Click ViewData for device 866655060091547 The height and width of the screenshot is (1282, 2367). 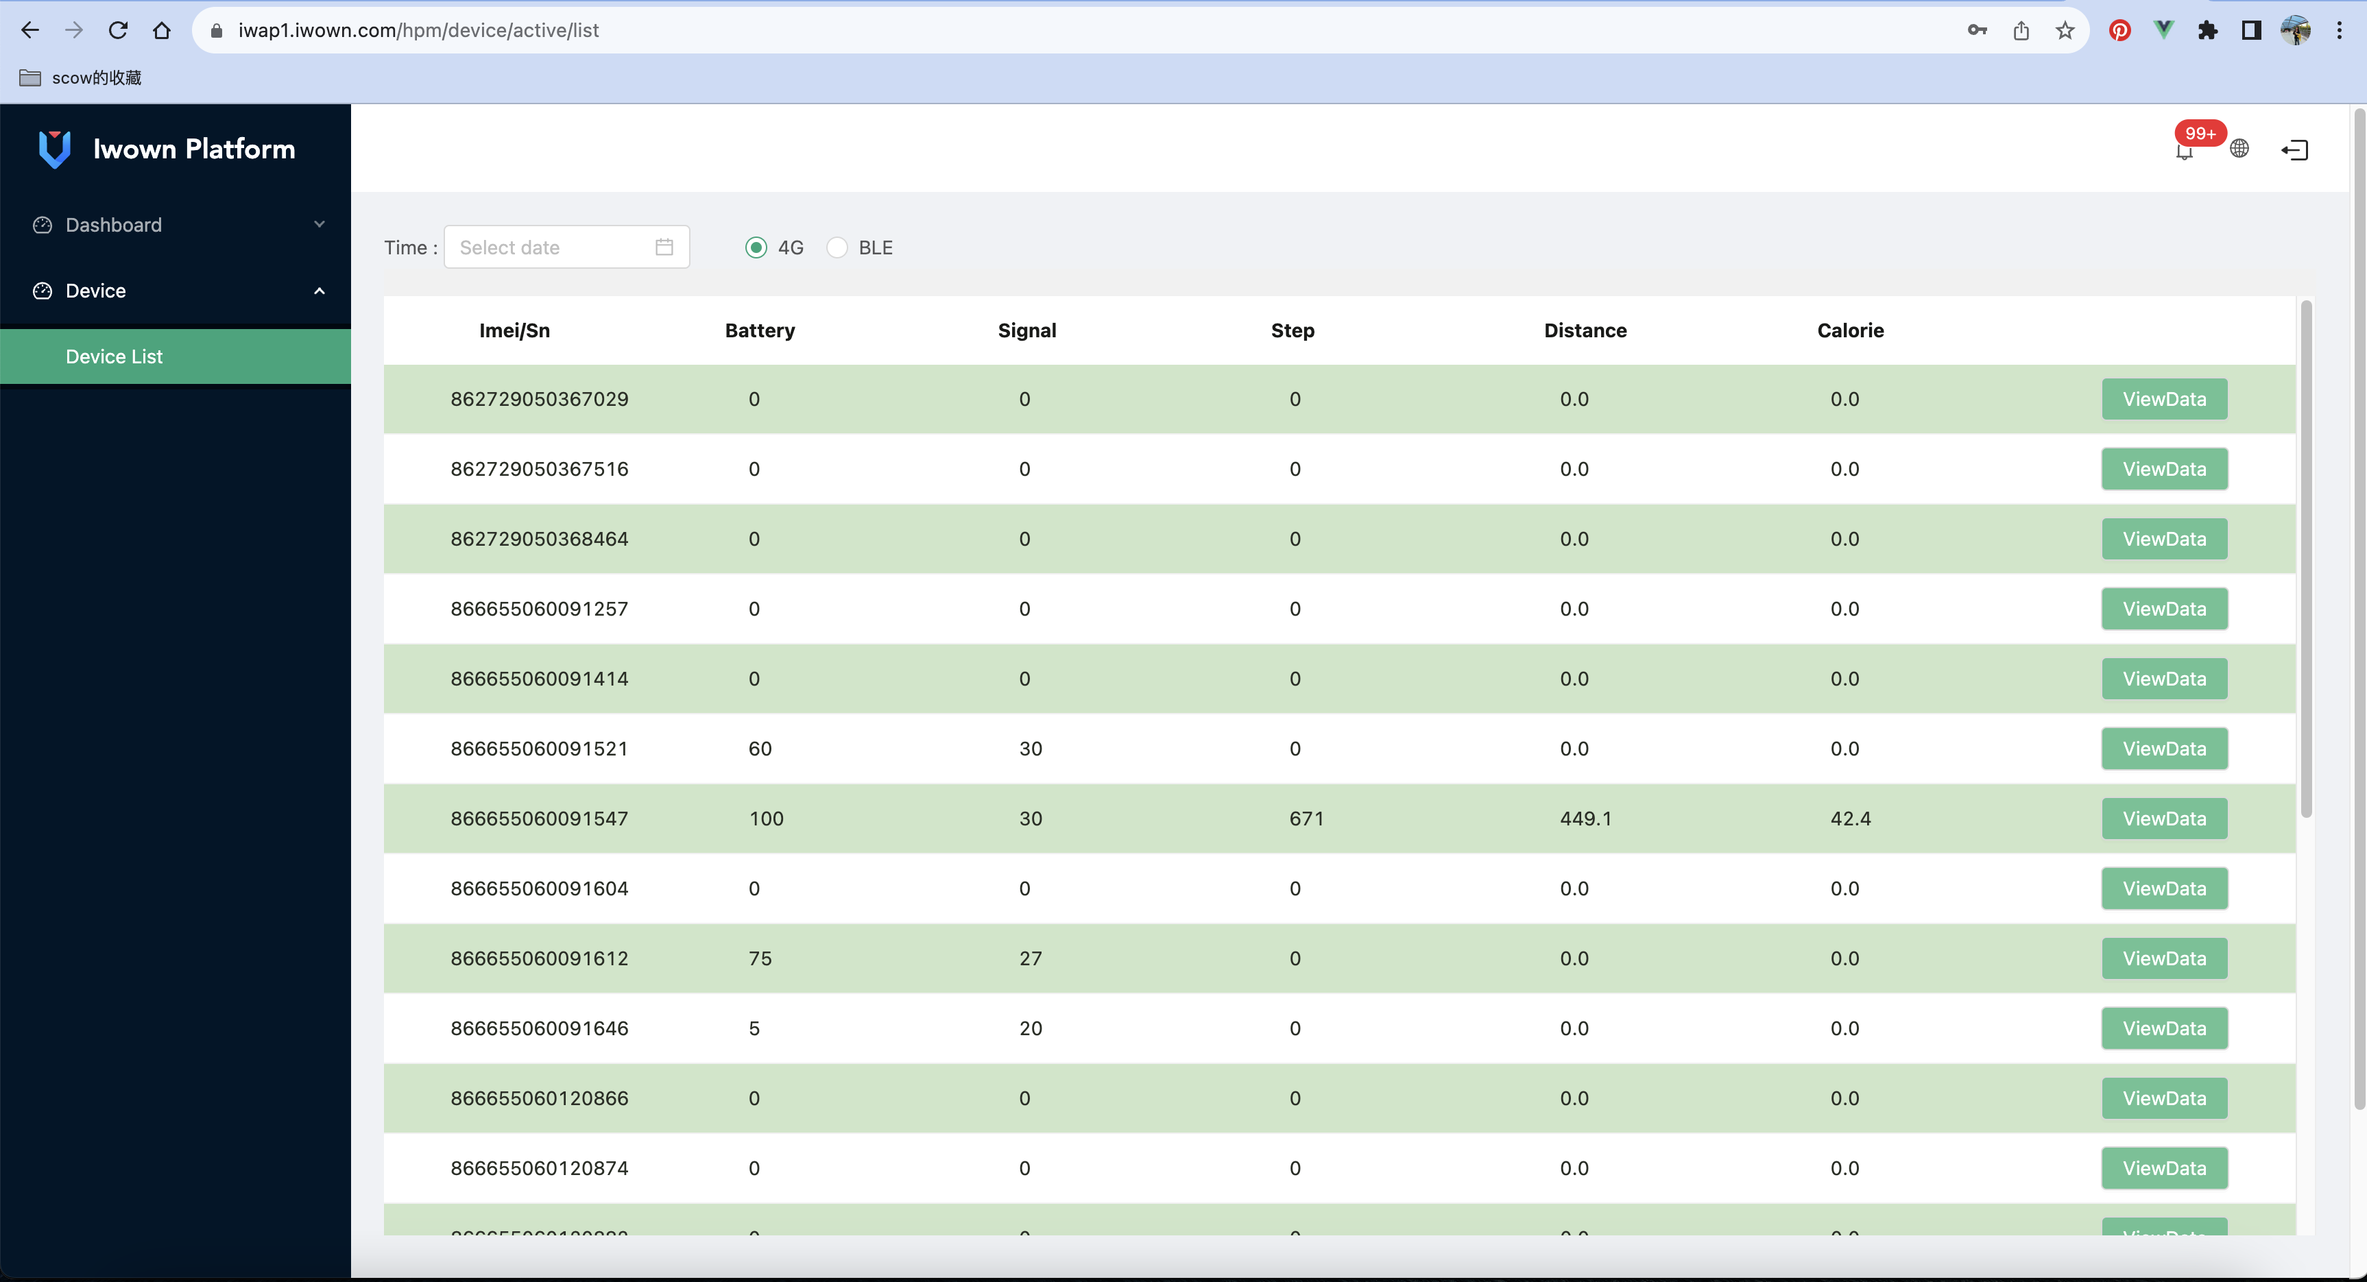[2164, 818]
